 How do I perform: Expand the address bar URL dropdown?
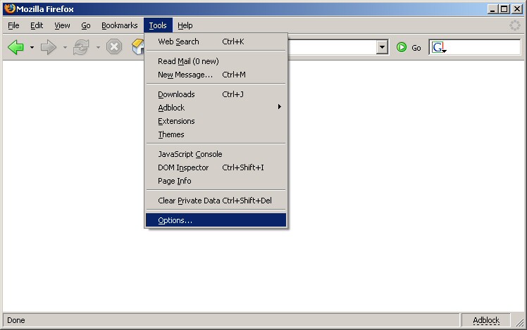[x=382, y=47]
